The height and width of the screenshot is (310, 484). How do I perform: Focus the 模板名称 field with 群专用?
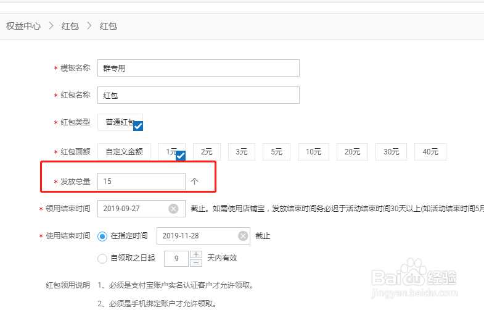click(x=199, y=68)
